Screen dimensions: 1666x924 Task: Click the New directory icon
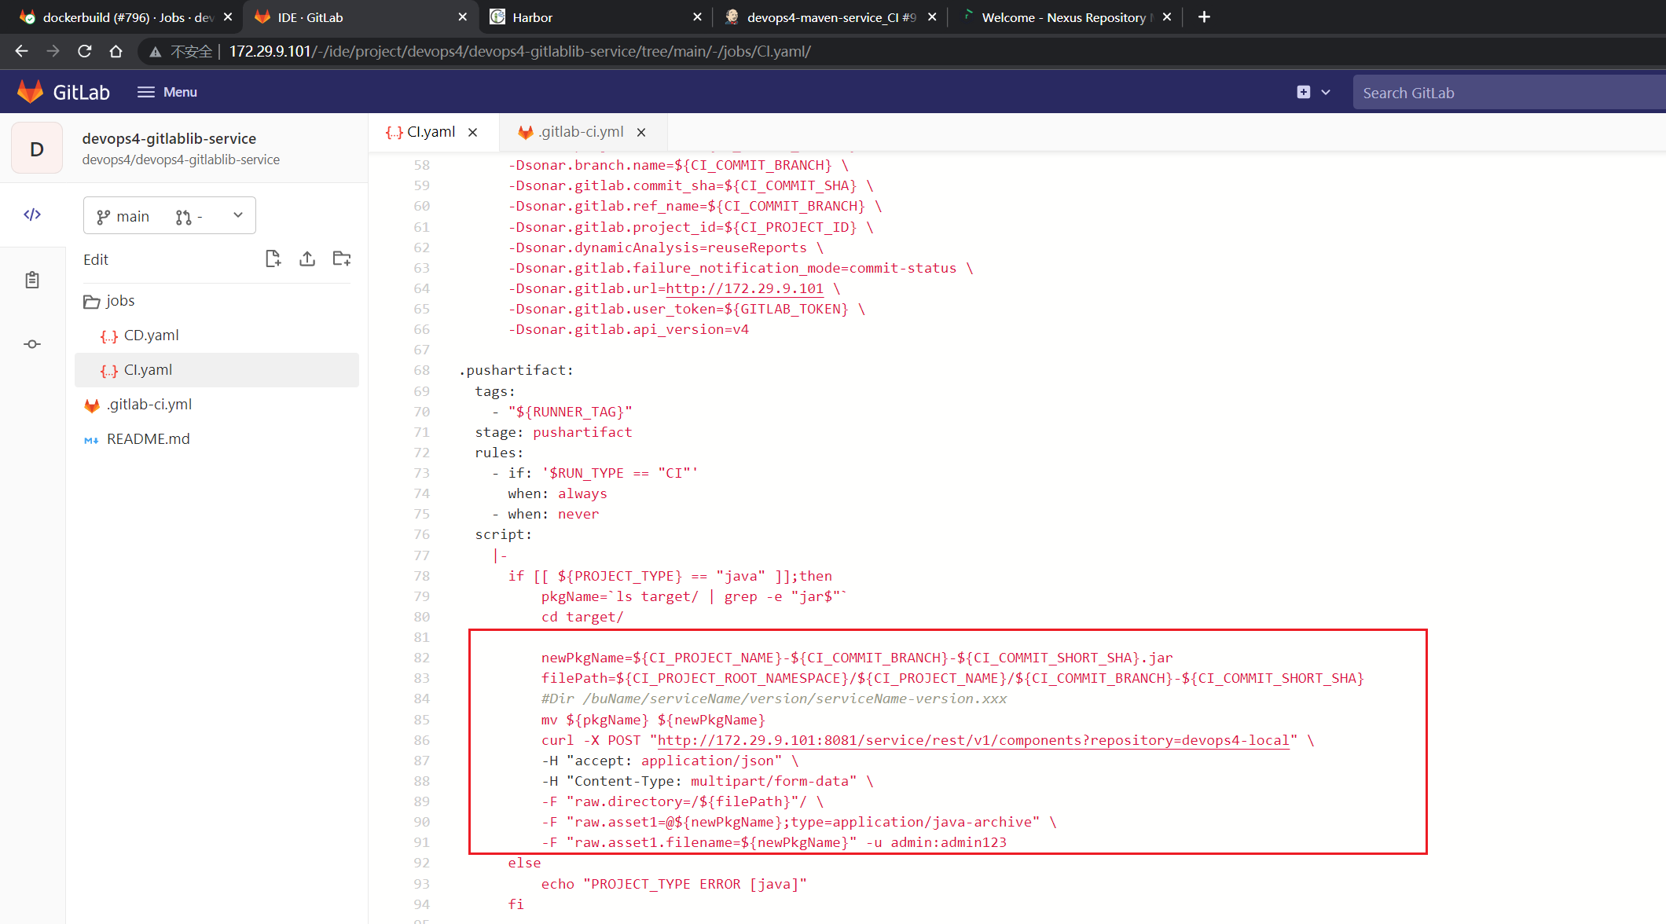tap(342, 258)
